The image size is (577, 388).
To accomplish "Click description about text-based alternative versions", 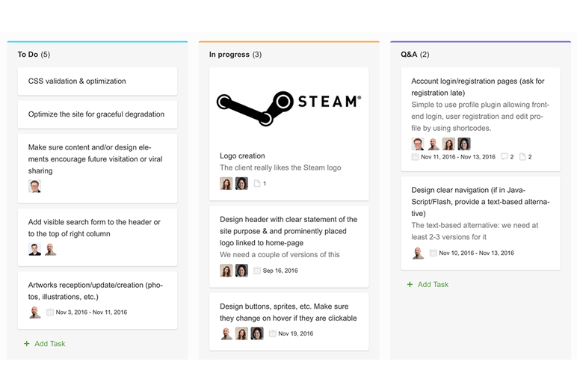I will (x=475, y=231).
